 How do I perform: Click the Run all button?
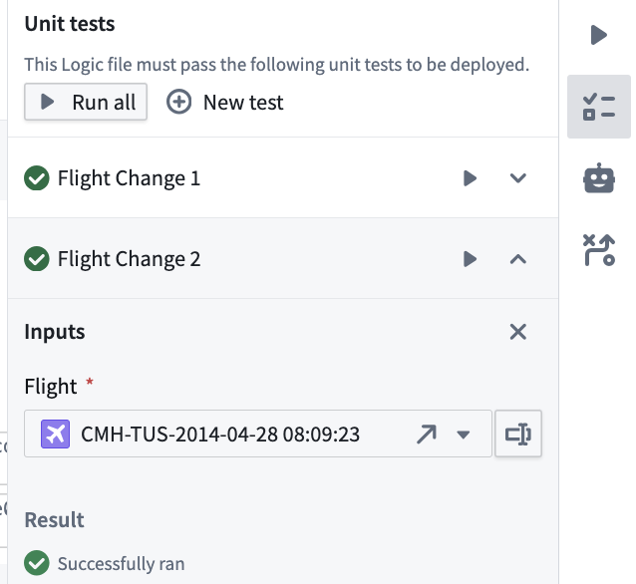86,102
